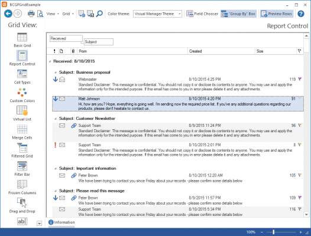311x236 pixels.
Task: Sort by Created column header
Action: [221, 51]
